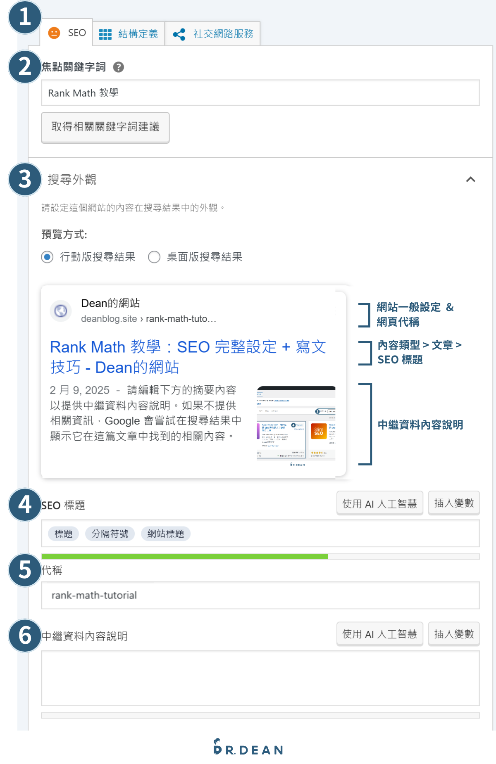Click 插入變數 beside 中繼資料內容說明
Image resolution: width=496 pixels, height=764 pixels.
click(x=454, y=634)
